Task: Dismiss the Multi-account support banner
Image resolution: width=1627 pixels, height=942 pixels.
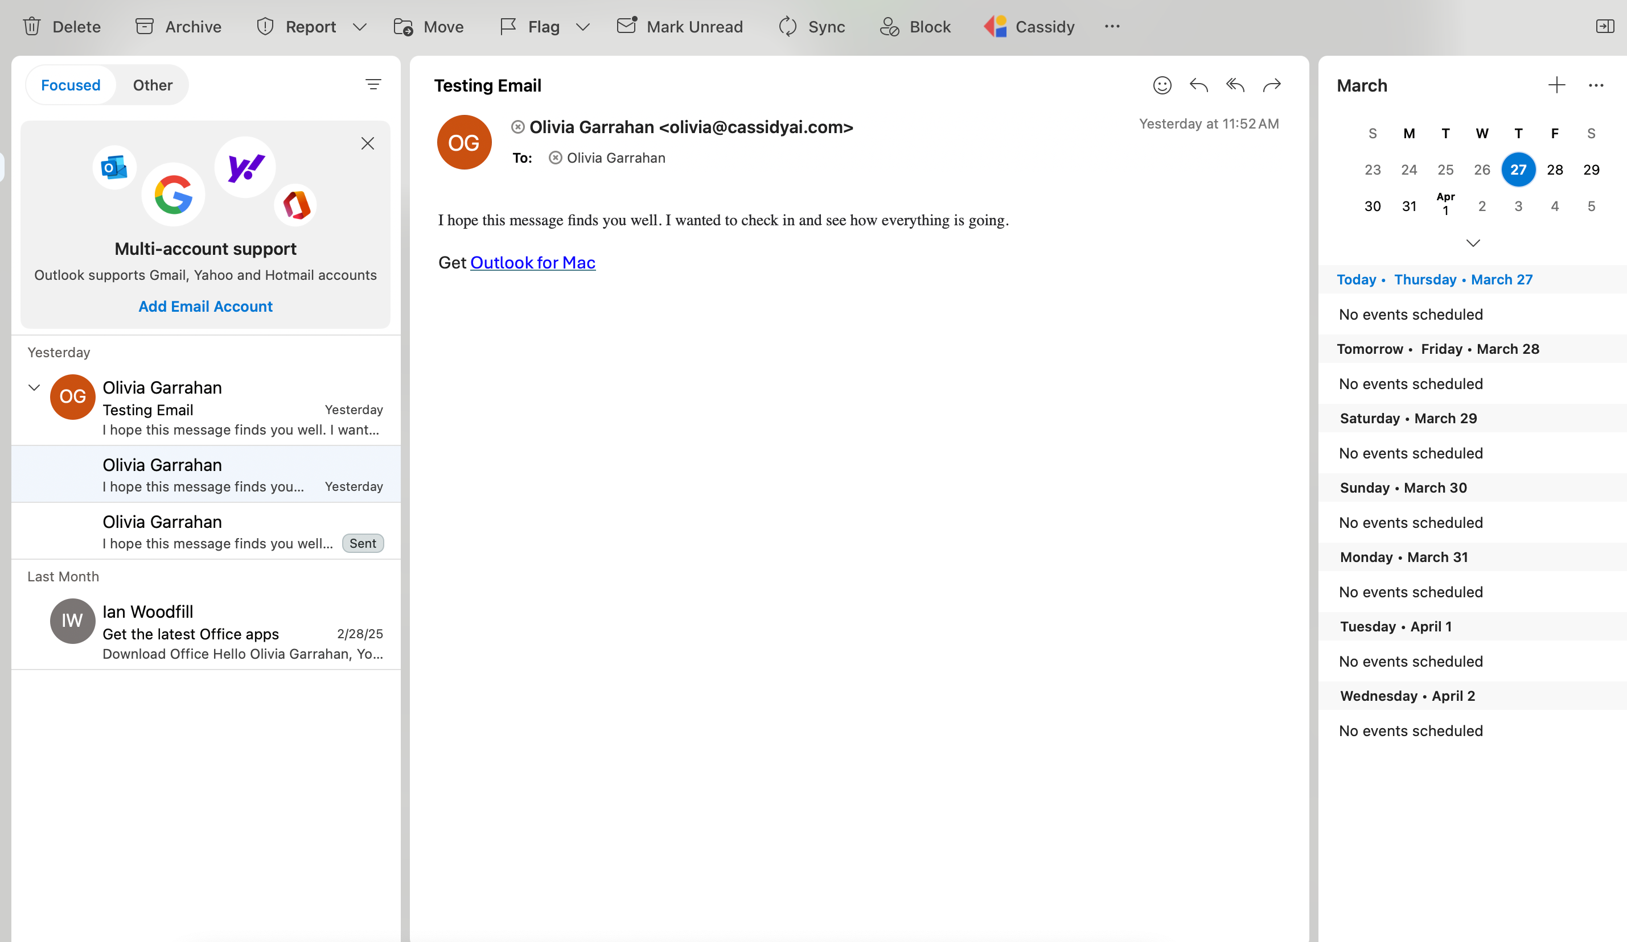Action: (367, 143)
